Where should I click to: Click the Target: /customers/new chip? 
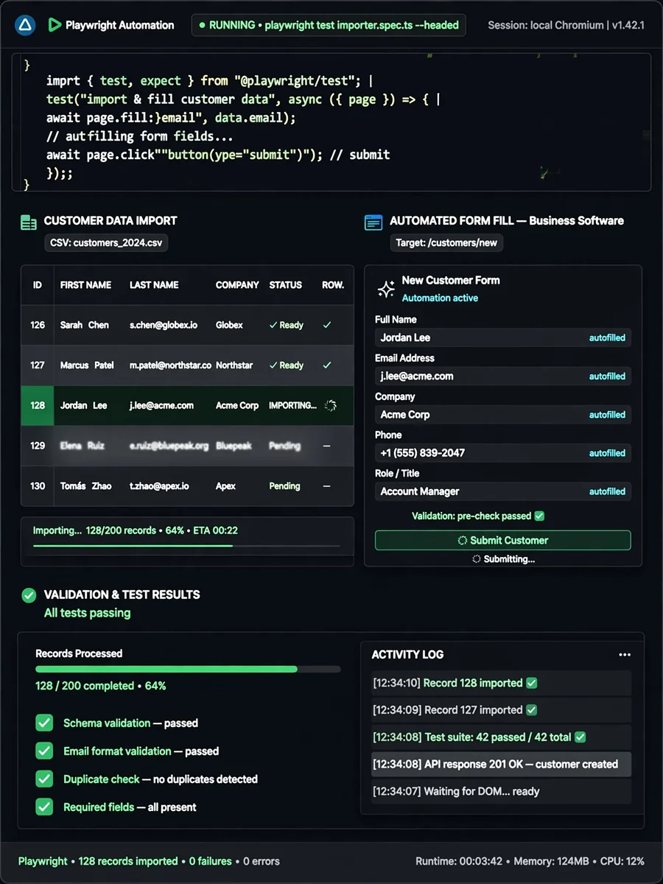[446, 242]
